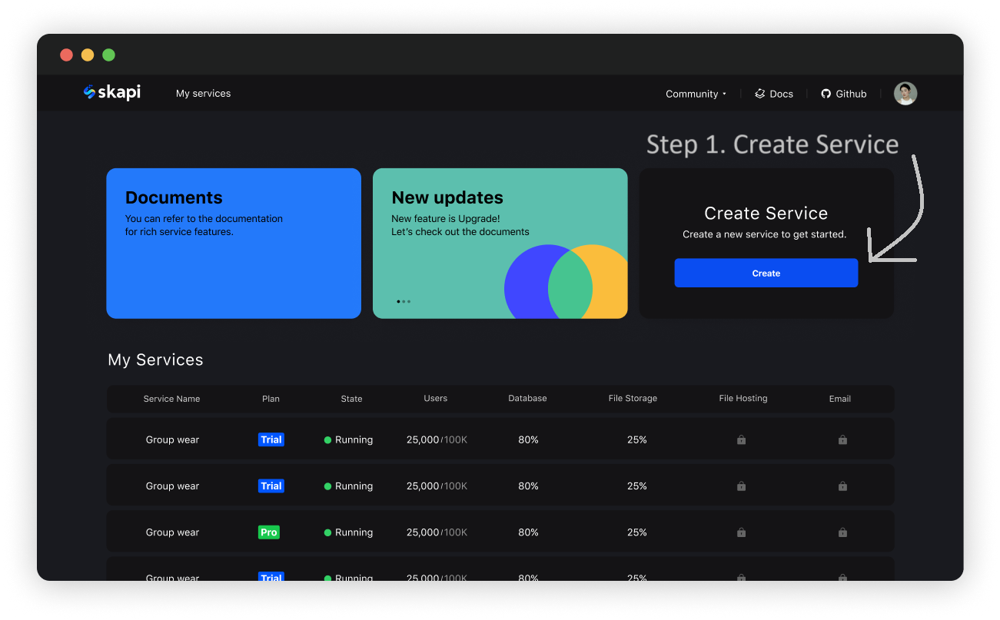This screenshot has width=1000, height=620.
Task: Click the File Storage column header
Action: pyautogui.click(x=633, y=399)
